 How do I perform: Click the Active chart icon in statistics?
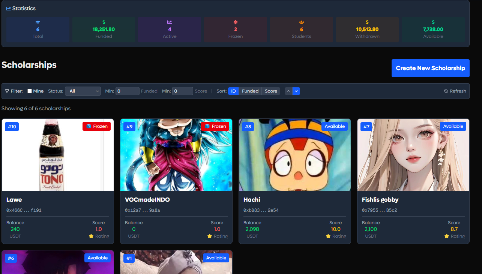(170, 22)
